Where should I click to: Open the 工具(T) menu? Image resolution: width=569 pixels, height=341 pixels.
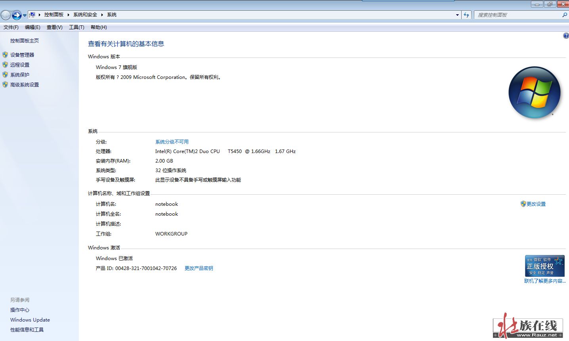point(76,27)
